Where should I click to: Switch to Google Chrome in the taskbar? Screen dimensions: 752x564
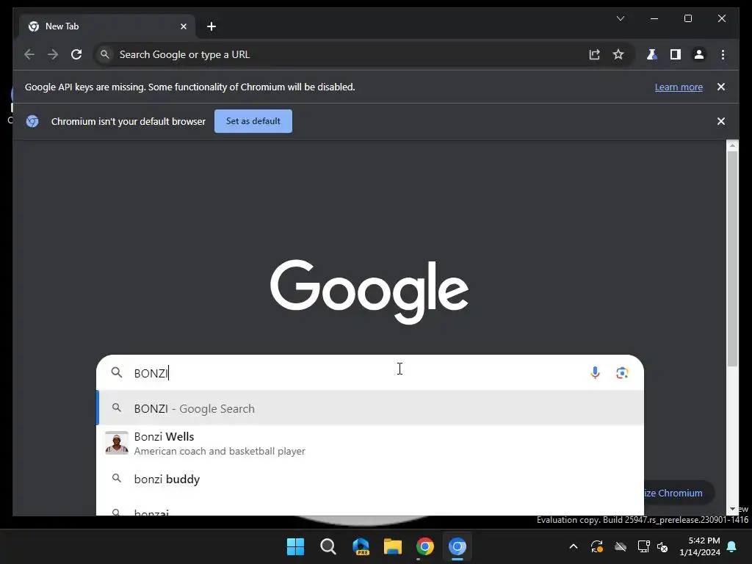(x=425, y=546)
